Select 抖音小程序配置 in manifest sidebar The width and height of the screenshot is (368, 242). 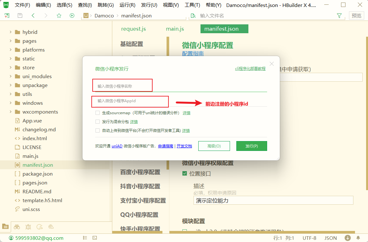click(140, 187)
